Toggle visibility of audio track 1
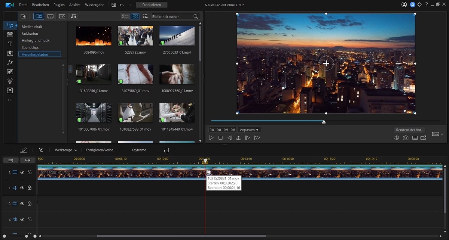 (x=22, y=188)
